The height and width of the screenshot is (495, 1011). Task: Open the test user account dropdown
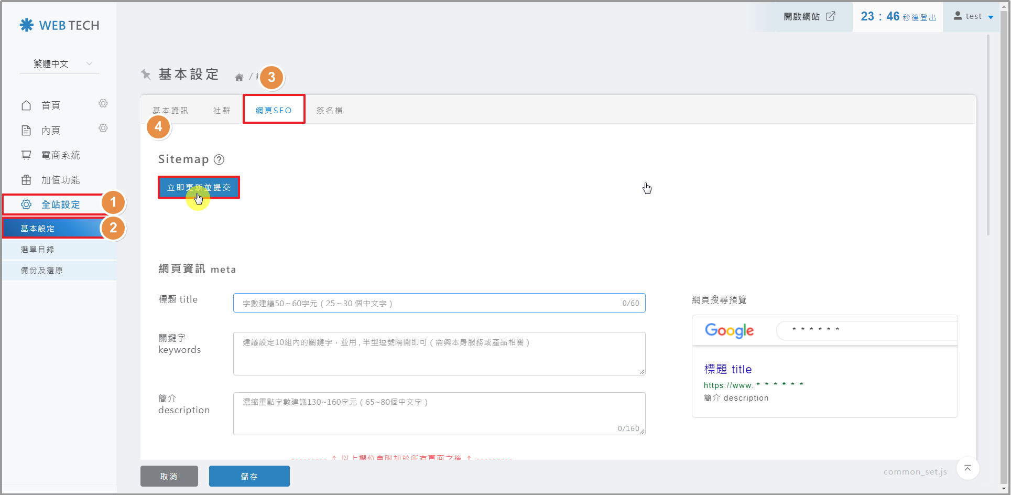click(973, 16)
